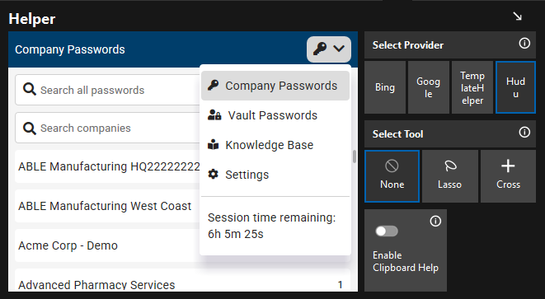Switch to Vault Passwords
This screenshot has height=299, width=545.
275,115
